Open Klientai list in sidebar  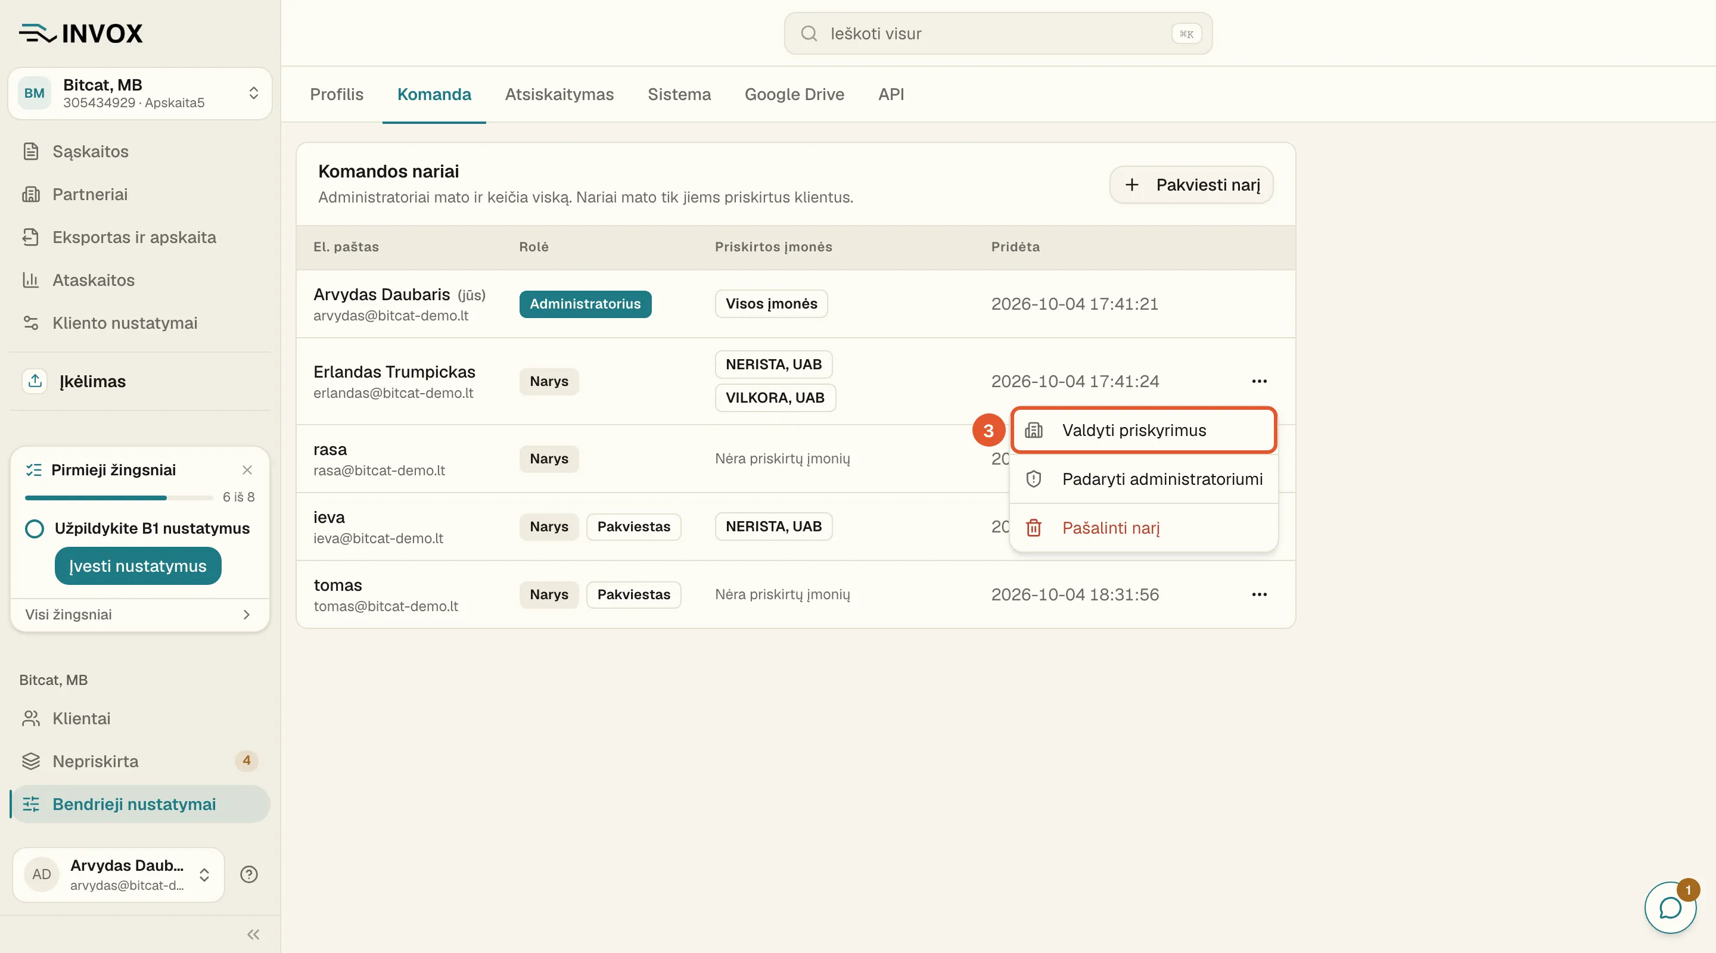click(x=139, y=718)
